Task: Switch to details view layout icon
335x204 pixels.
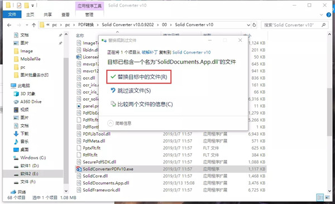Action: pyautogui.click(x=320, y=197)
